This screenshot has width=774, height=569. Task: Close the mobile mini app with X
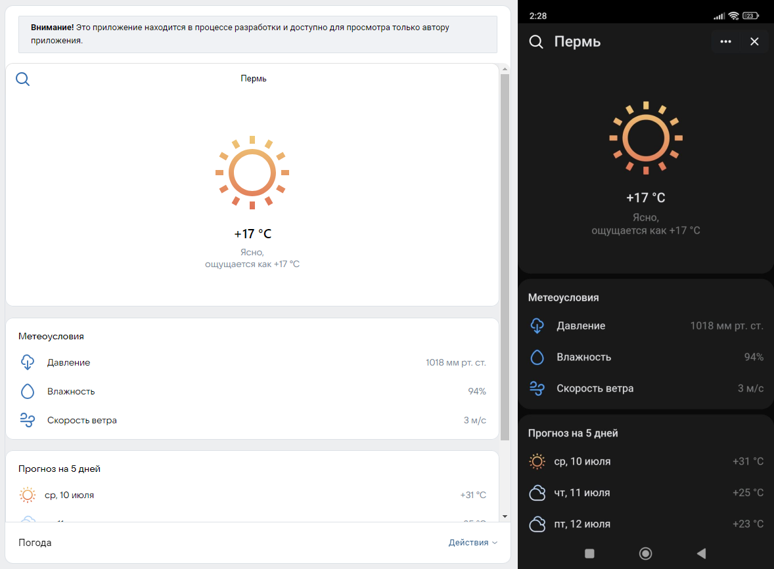754,41
